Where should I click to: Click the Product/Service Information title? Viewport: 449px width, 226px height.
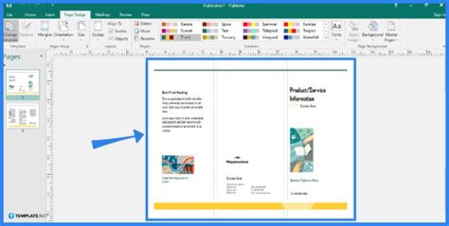pyautogui.click(x=308, y=95)
